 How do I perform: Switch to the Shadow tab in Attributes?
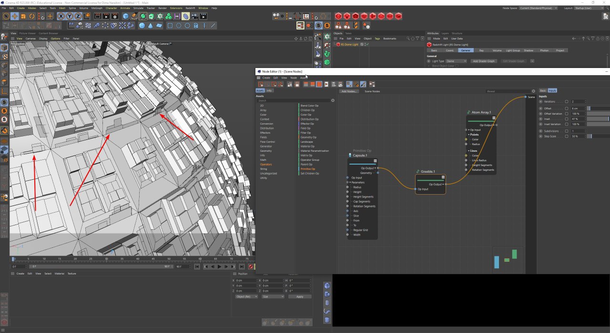click(x=529, y=50)
